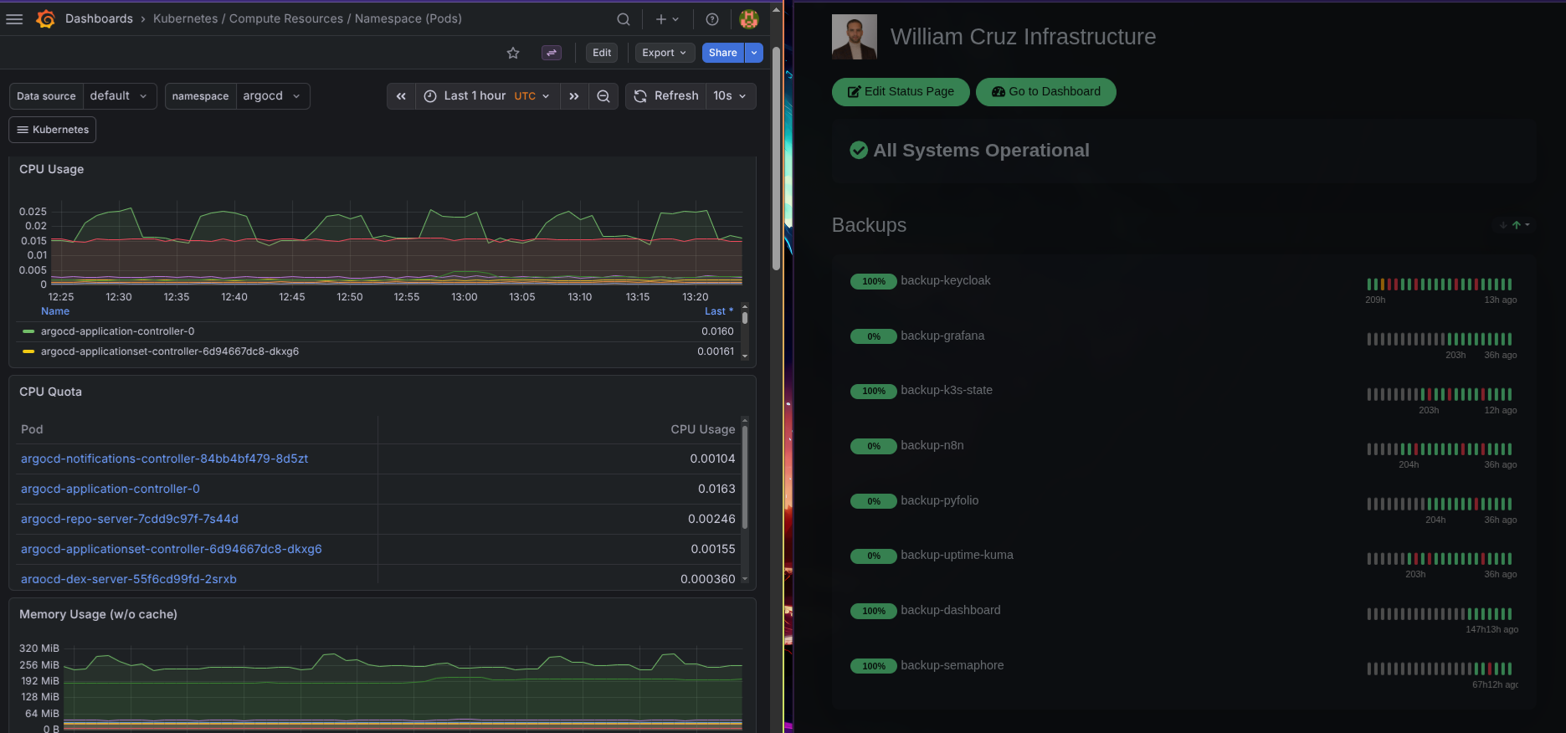
Task: Click the purple dashboard links icon
Action: [x=552, y=53]
